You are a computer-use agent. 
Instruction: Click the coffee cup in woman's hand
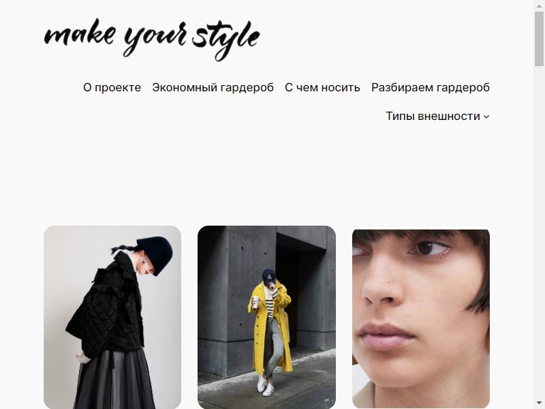click(255, 302)
